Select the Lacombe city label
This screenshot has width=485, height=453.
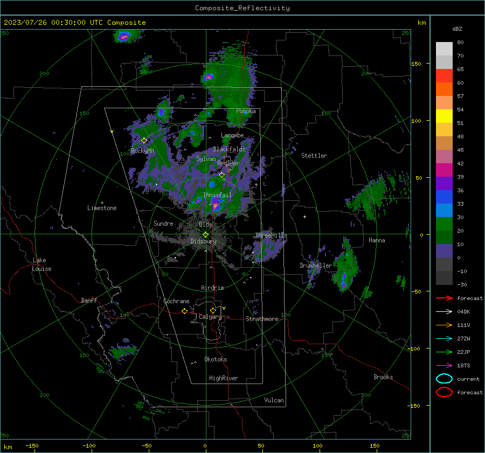232,135
